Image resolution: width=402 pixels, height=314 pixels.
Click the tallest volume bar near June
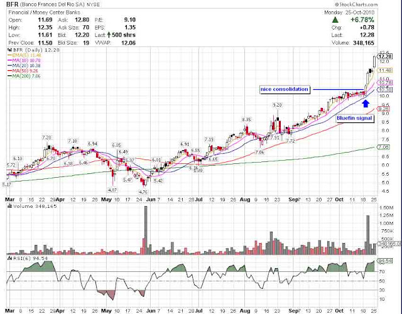(x=146, y=230)
